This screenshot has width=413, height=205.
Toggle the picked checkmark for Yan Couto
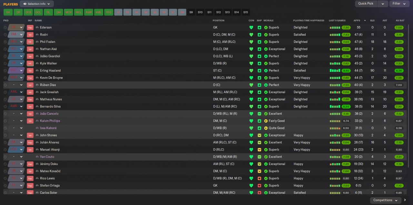(5, 157)
